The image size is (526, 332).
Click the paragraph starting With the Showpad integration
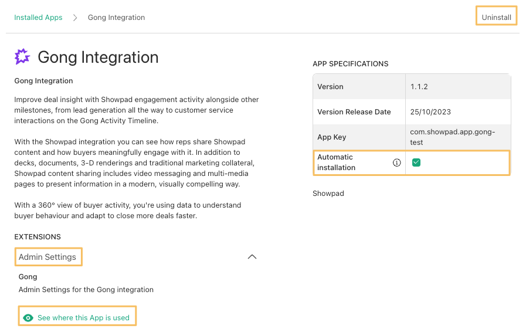tap(134, 163)
